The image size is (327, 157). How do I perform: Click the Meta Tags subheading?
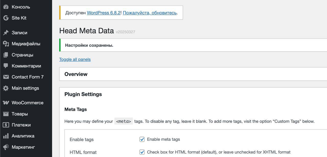76,109
